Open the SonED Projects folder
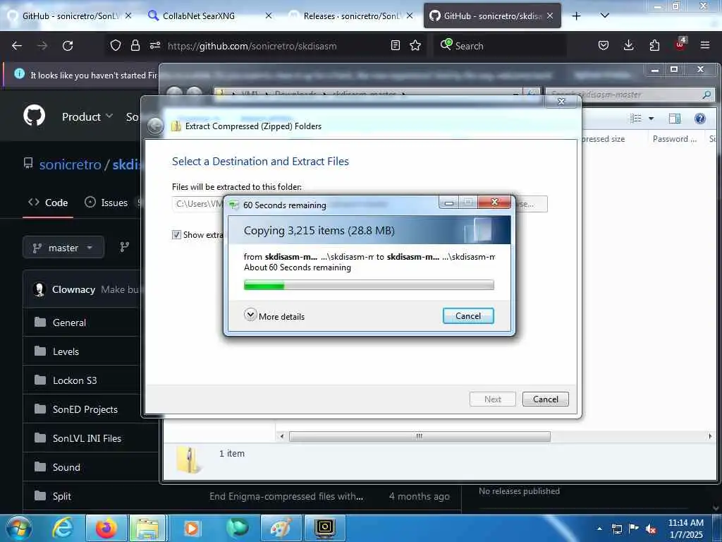This screenshot has height=542, width=722. point(85,410)
